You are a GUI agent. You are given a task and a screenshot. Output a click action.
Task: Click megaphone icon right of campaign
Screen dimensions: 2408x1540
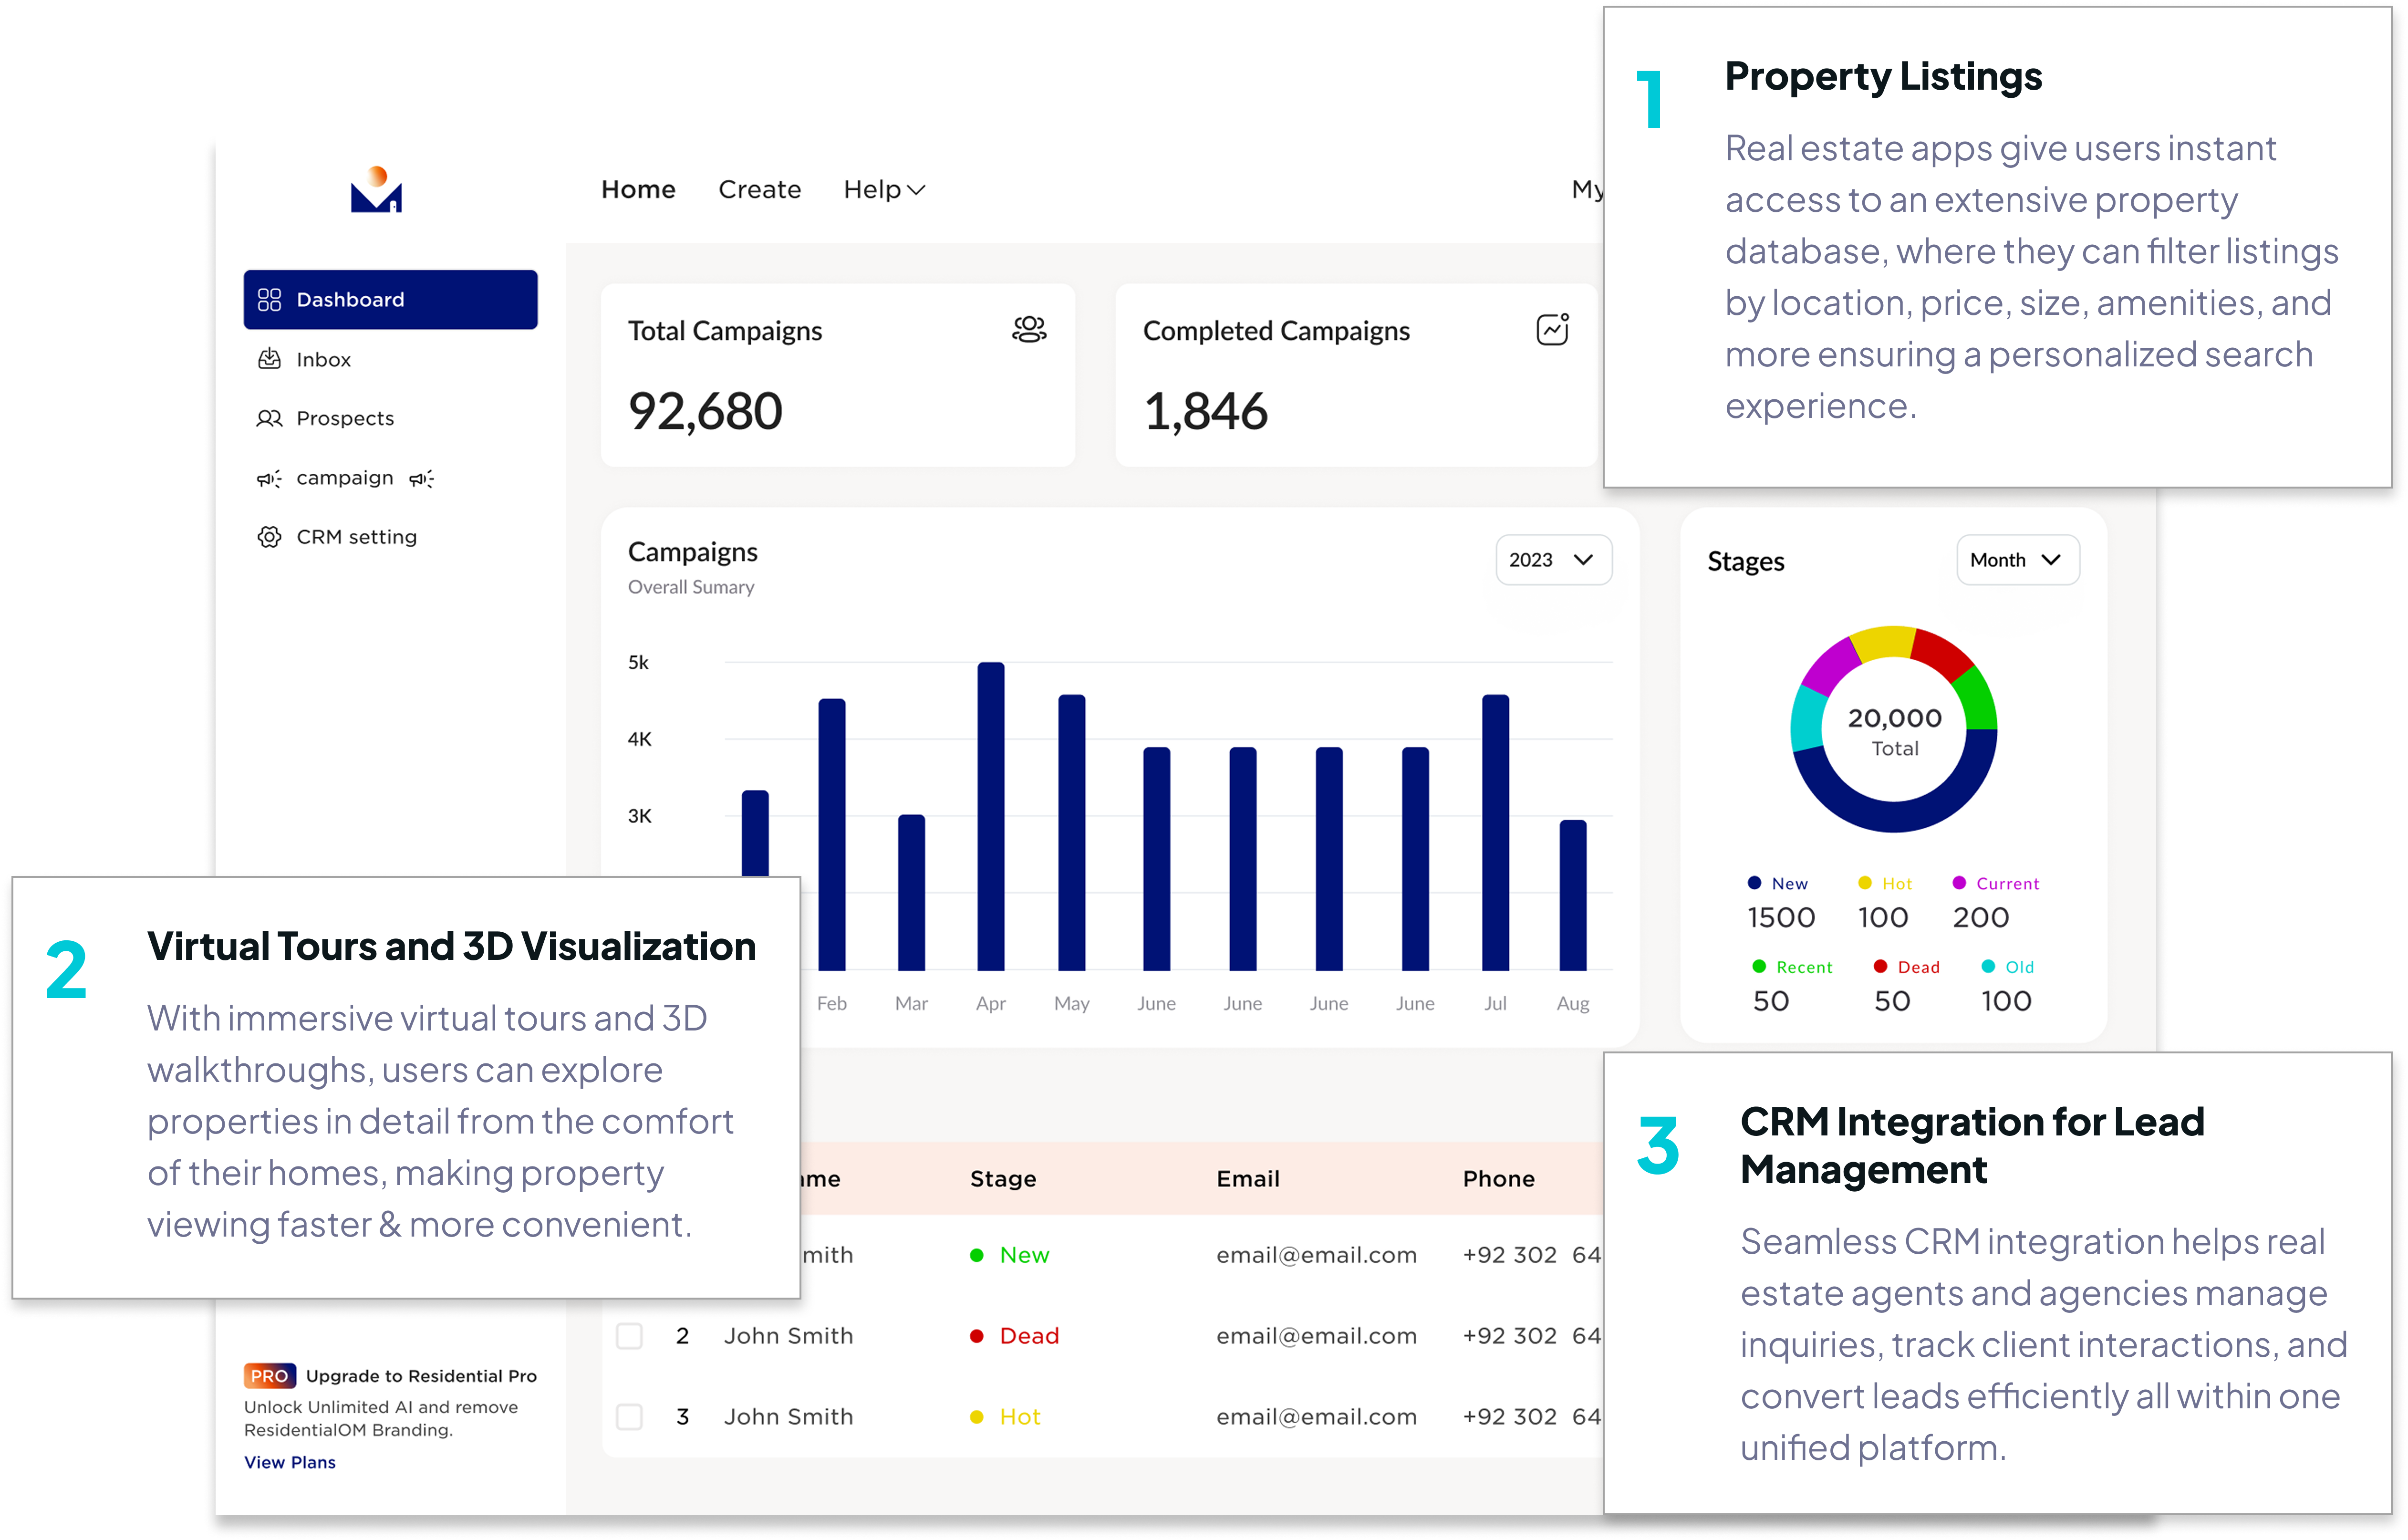(x=422, y=479)
